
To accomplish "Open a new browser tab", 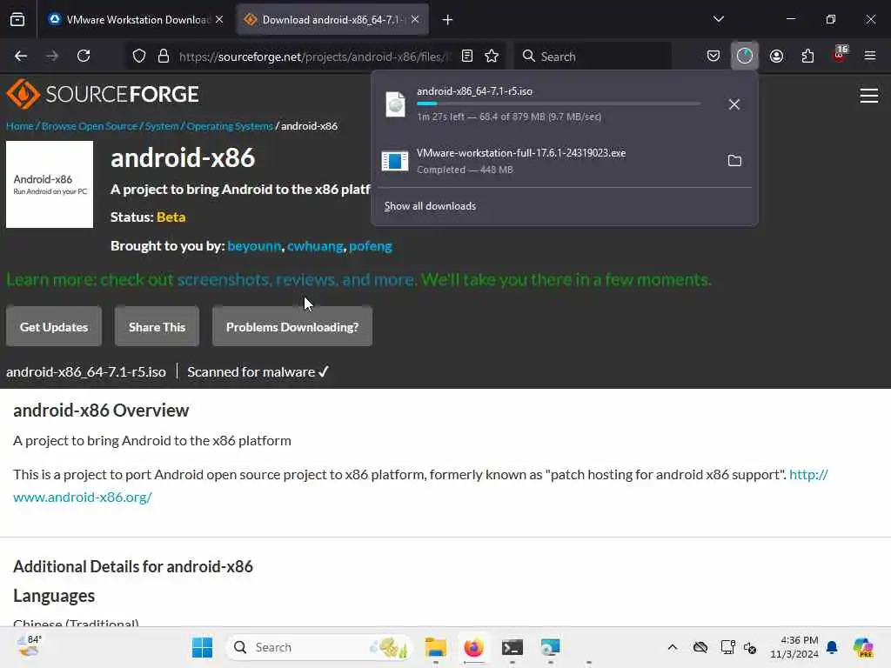I will pos(448,20).
